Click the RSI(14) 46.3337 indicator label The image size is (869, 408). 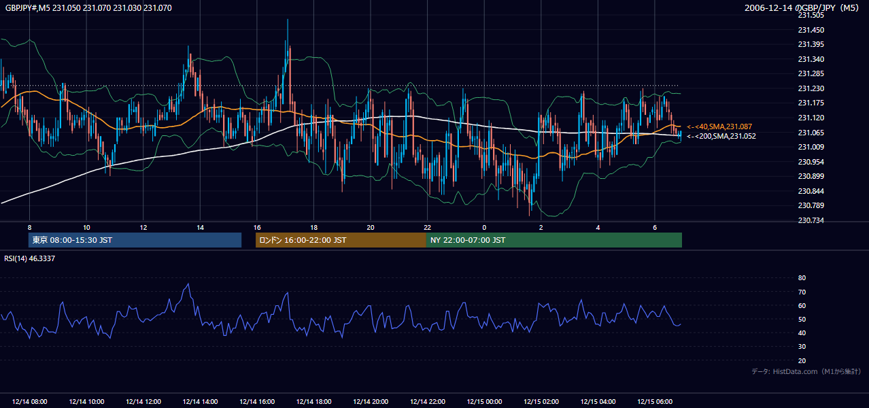pos(30,258)
